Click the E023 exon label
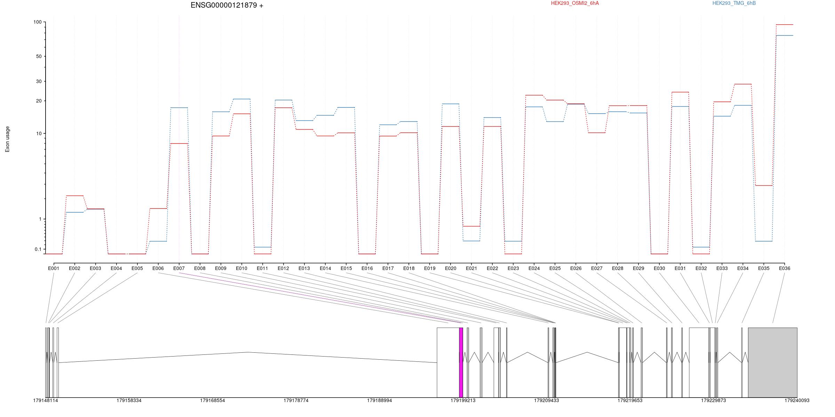Image resolution: width=835 pixels, height=417 pixels. [513, 268]
